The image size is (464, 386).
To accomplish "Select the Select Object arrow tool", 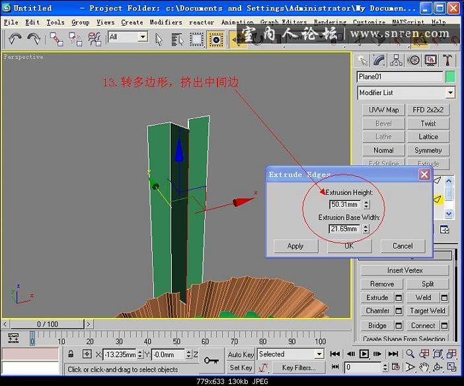I will (x=159, y=39).
